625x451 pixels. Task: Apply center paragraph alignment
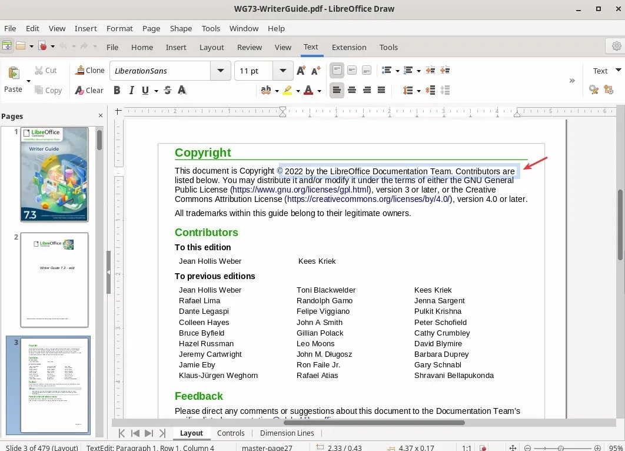(x=351, y=90)
